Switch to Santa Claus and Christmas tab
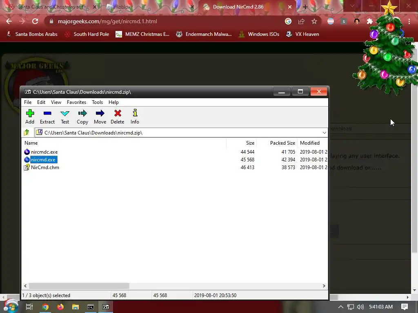The height and width of the screenshot is (313, 418). (51, 7)
